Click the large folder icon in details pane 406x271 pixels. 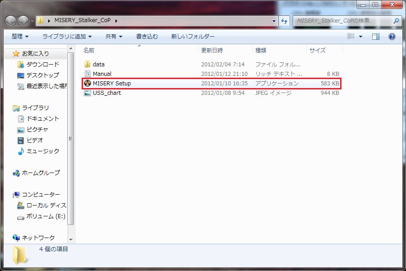[x=19, y=256]
